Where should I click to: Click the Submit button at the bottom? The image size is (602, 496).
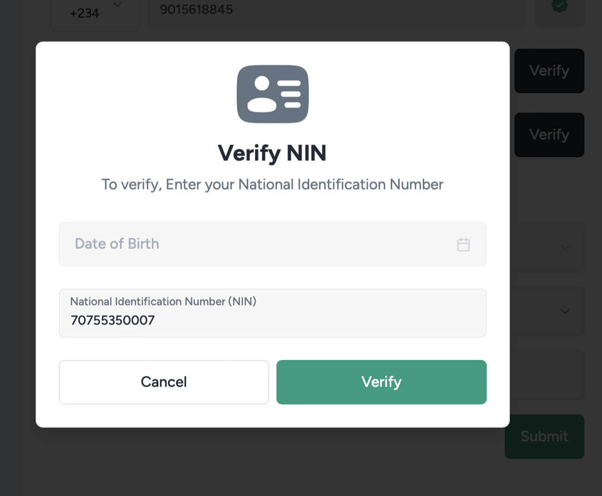[544, 436]
